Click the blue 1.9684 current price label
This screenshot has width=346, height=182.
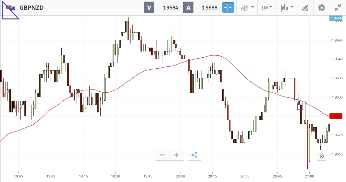point(336,18)
